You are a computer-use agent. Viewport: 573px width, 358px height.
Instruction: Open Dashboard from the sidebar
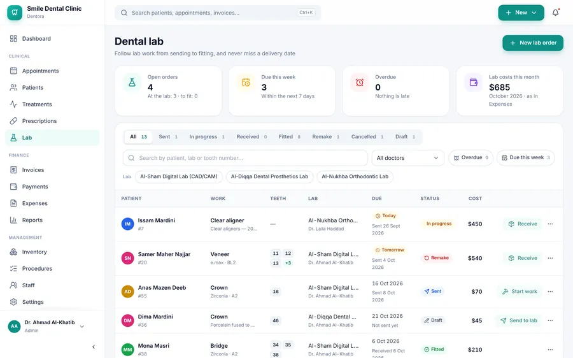[52, 38]
